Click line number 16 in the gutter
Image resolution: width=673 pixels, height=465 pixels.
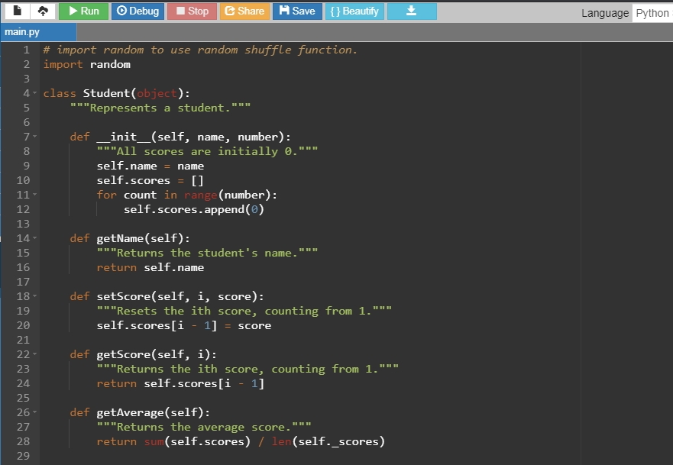(22, 268)
